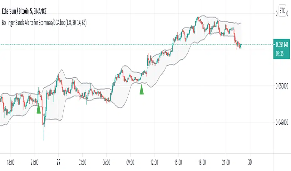Click the first green buy signal arrow
291x171 pixels.
point(38,109)
